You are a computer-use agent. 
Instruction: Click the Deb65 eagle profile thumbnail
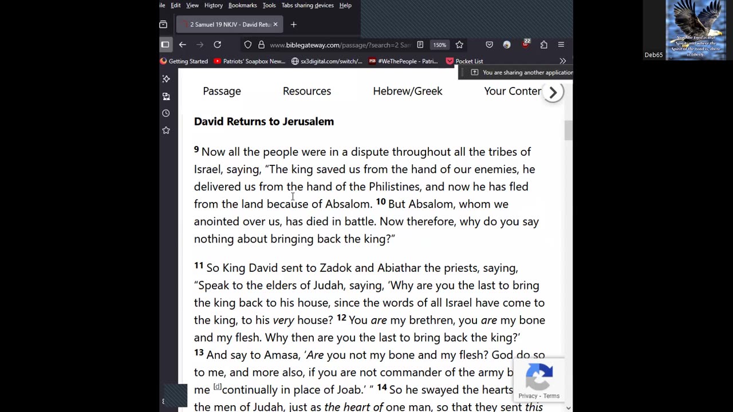696,30
